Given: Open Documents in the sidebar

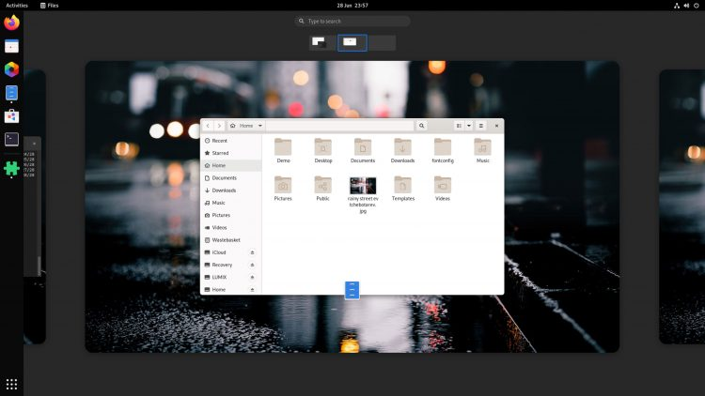Looking at the screenshot, I should (x=231, y=177).
